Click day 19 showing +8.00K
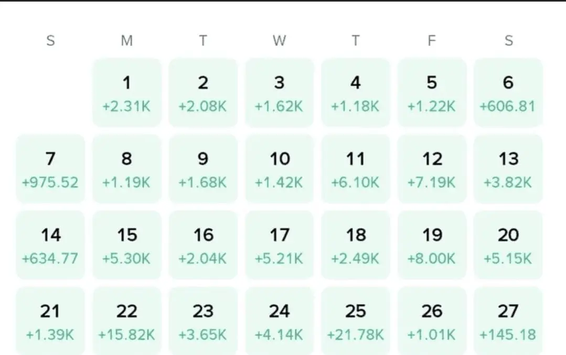 click(432, 245)
